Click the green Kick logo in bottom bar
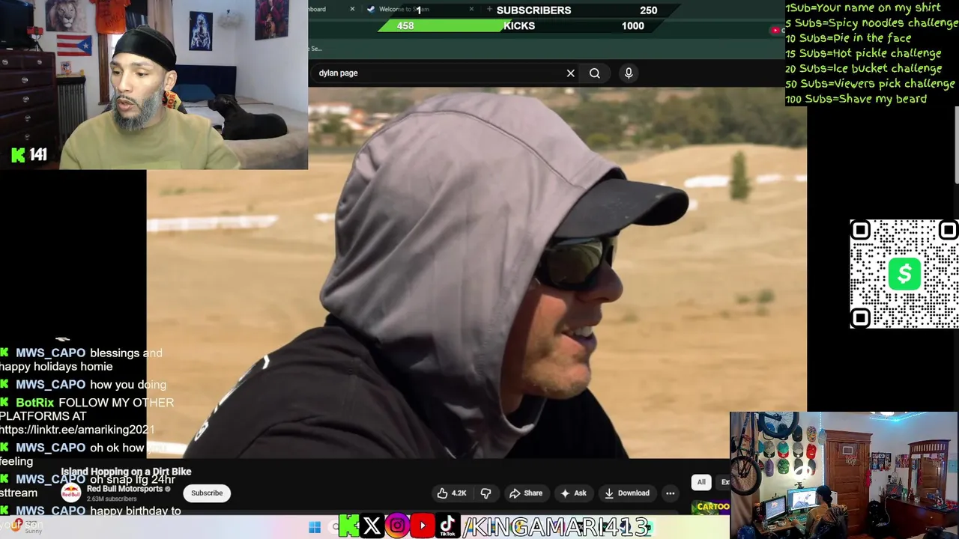This screenshot has height=539, width=959. pyautogui.click(x=348, y=526)
